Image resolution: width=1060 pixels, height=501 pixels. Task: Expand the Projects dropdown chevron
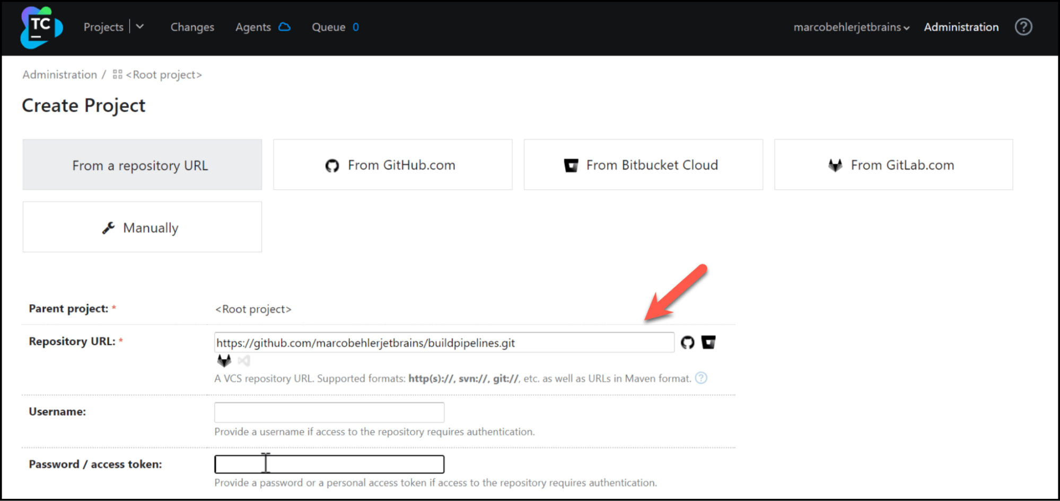coord(140,27)
